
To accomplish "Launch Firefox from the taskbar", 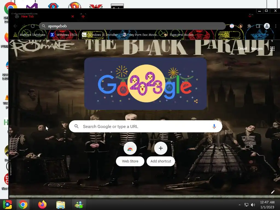I will pos(42,205).
